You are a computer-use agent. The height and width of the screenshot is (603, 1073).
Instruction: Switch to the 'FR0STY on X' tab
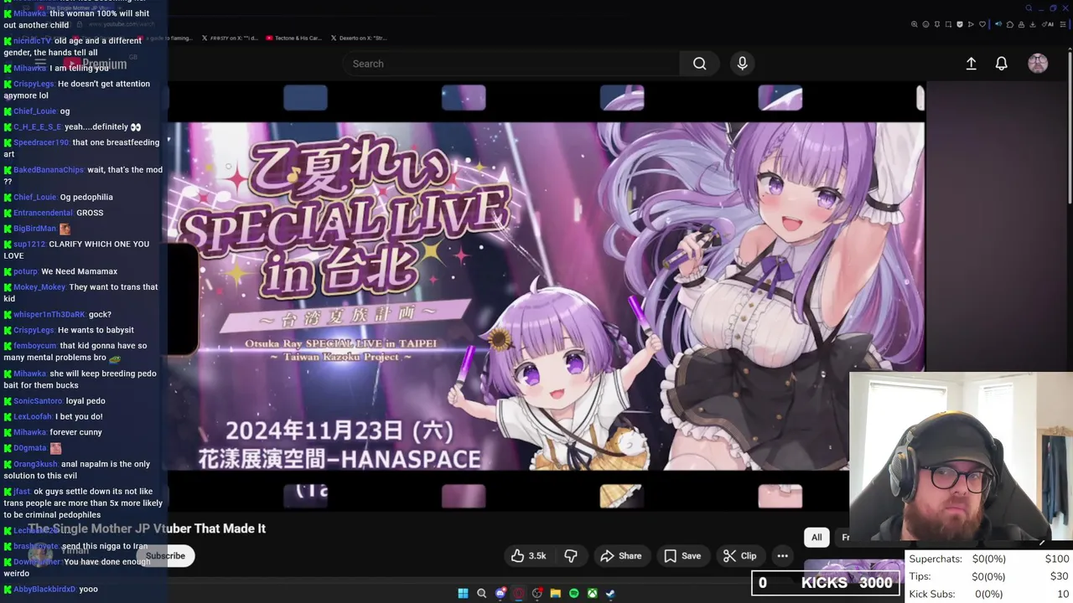coord(229,38)
